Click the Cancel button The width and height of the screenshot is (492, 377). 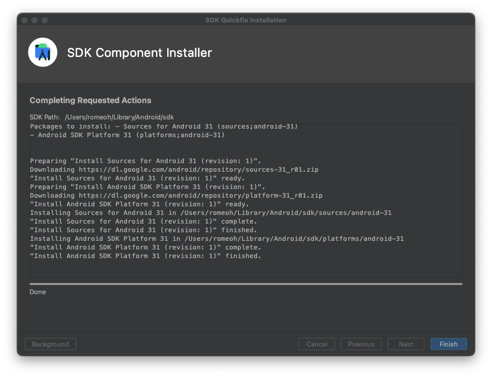pos(317,344)
